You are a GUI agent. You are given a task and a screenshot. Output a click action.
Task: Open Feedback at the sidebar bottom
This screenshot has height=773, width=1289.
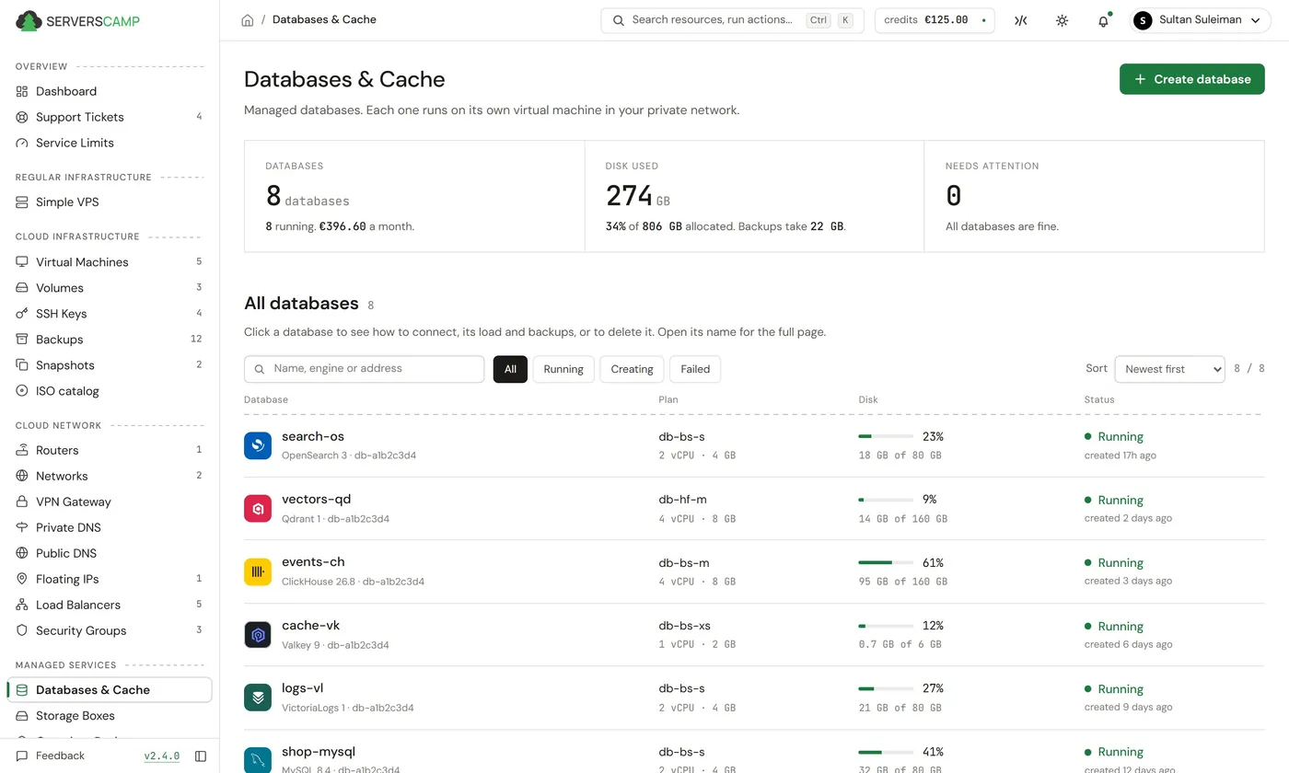(x=51, y=756)
